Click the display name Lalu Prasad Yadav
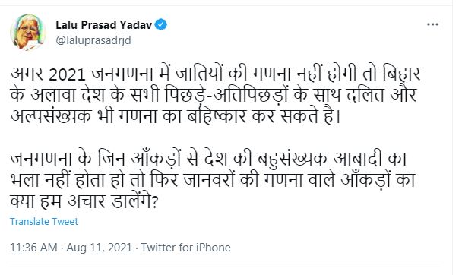Viewport: 462px width, 275px height. pyautogui.click(x=103, y=25)
